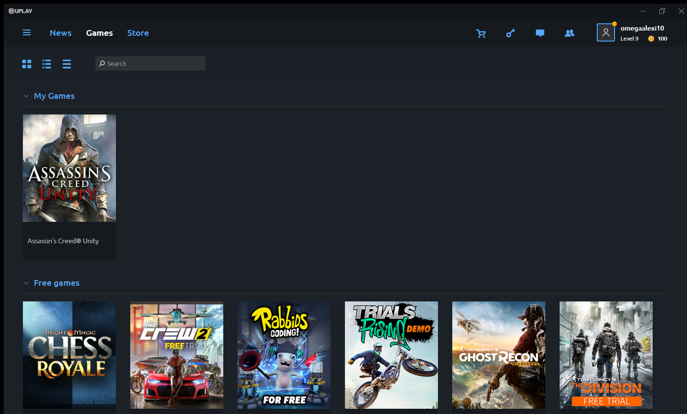Open Assassin's Creed Unity cover art
The image size is (687, 414).
pos(69,168)
